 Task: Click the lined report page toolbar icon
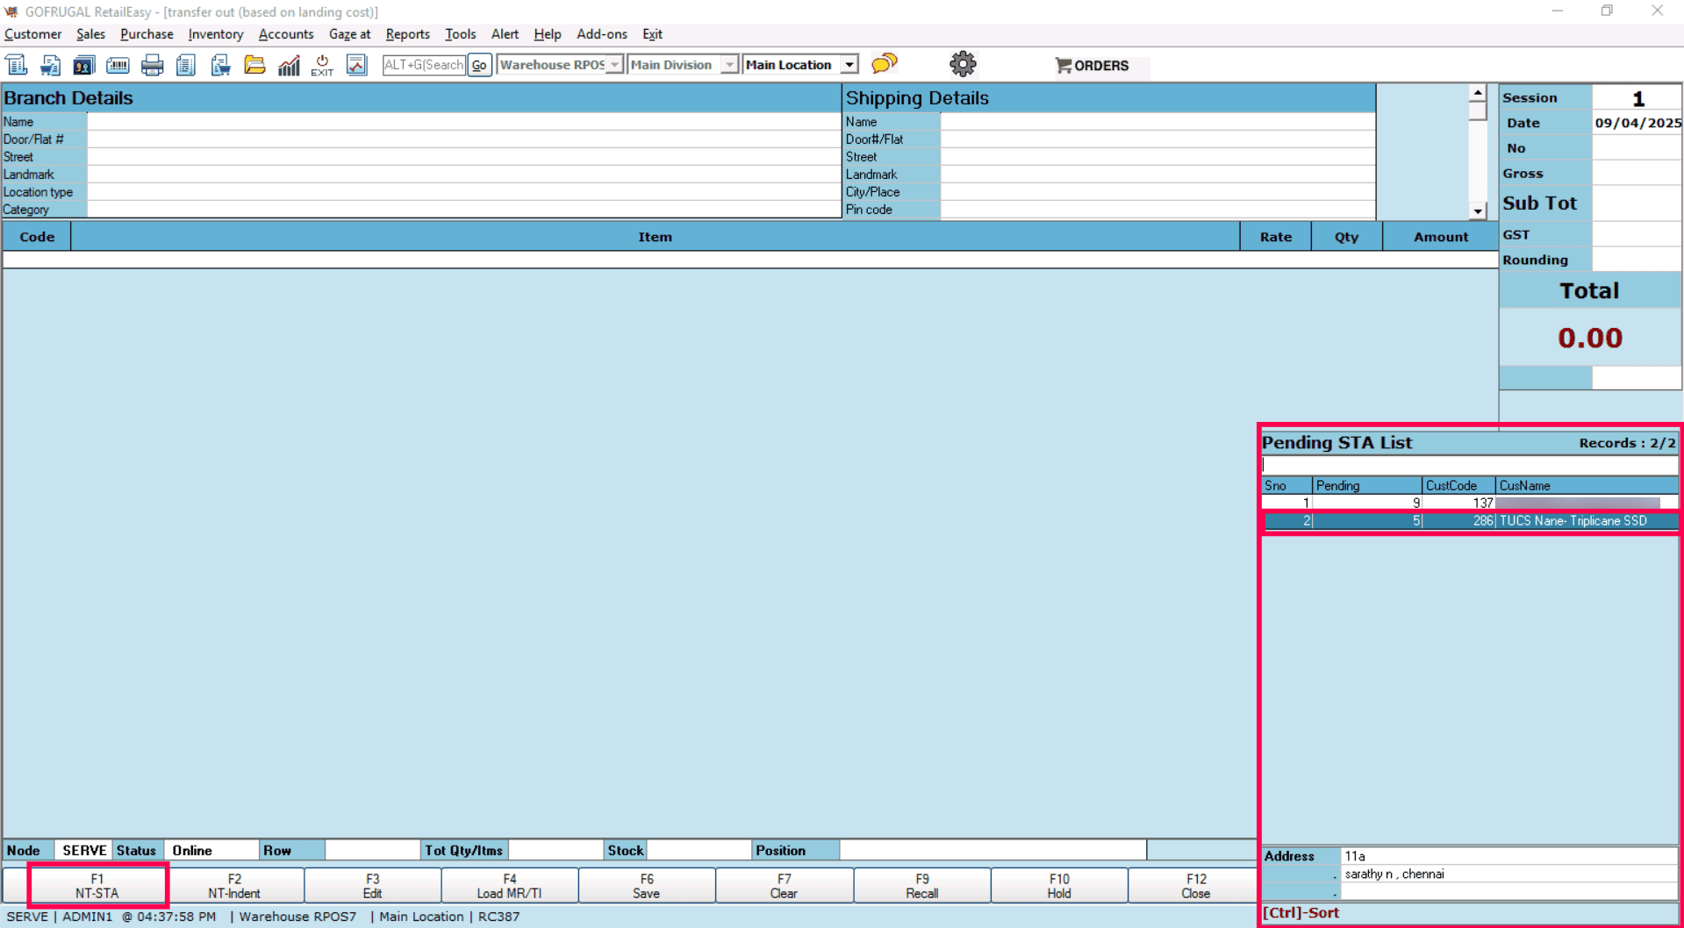185,65
